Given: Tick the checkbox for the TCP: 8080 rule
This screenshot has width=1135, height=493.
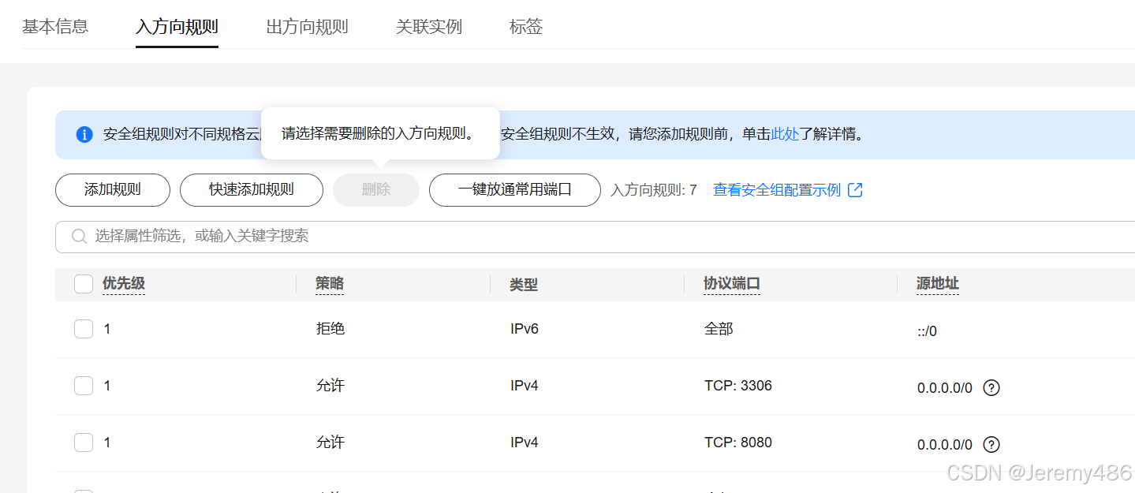Looking at the screenshot, I should tap(84, 443).
